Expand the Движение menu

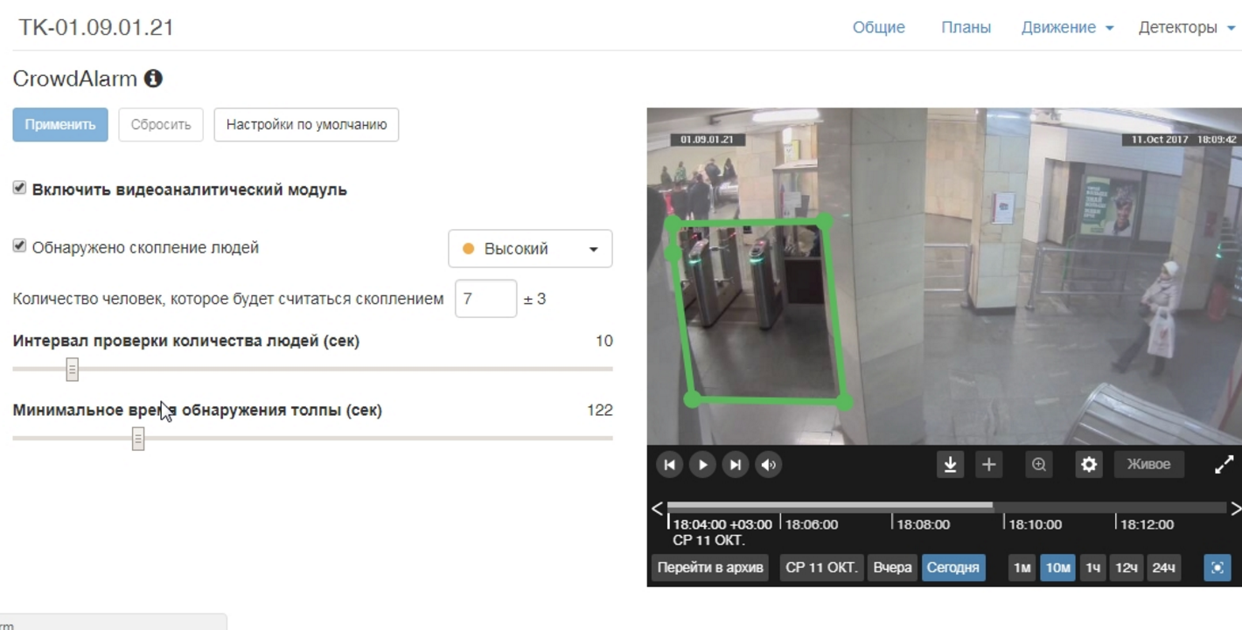(x=1067, y=27)
